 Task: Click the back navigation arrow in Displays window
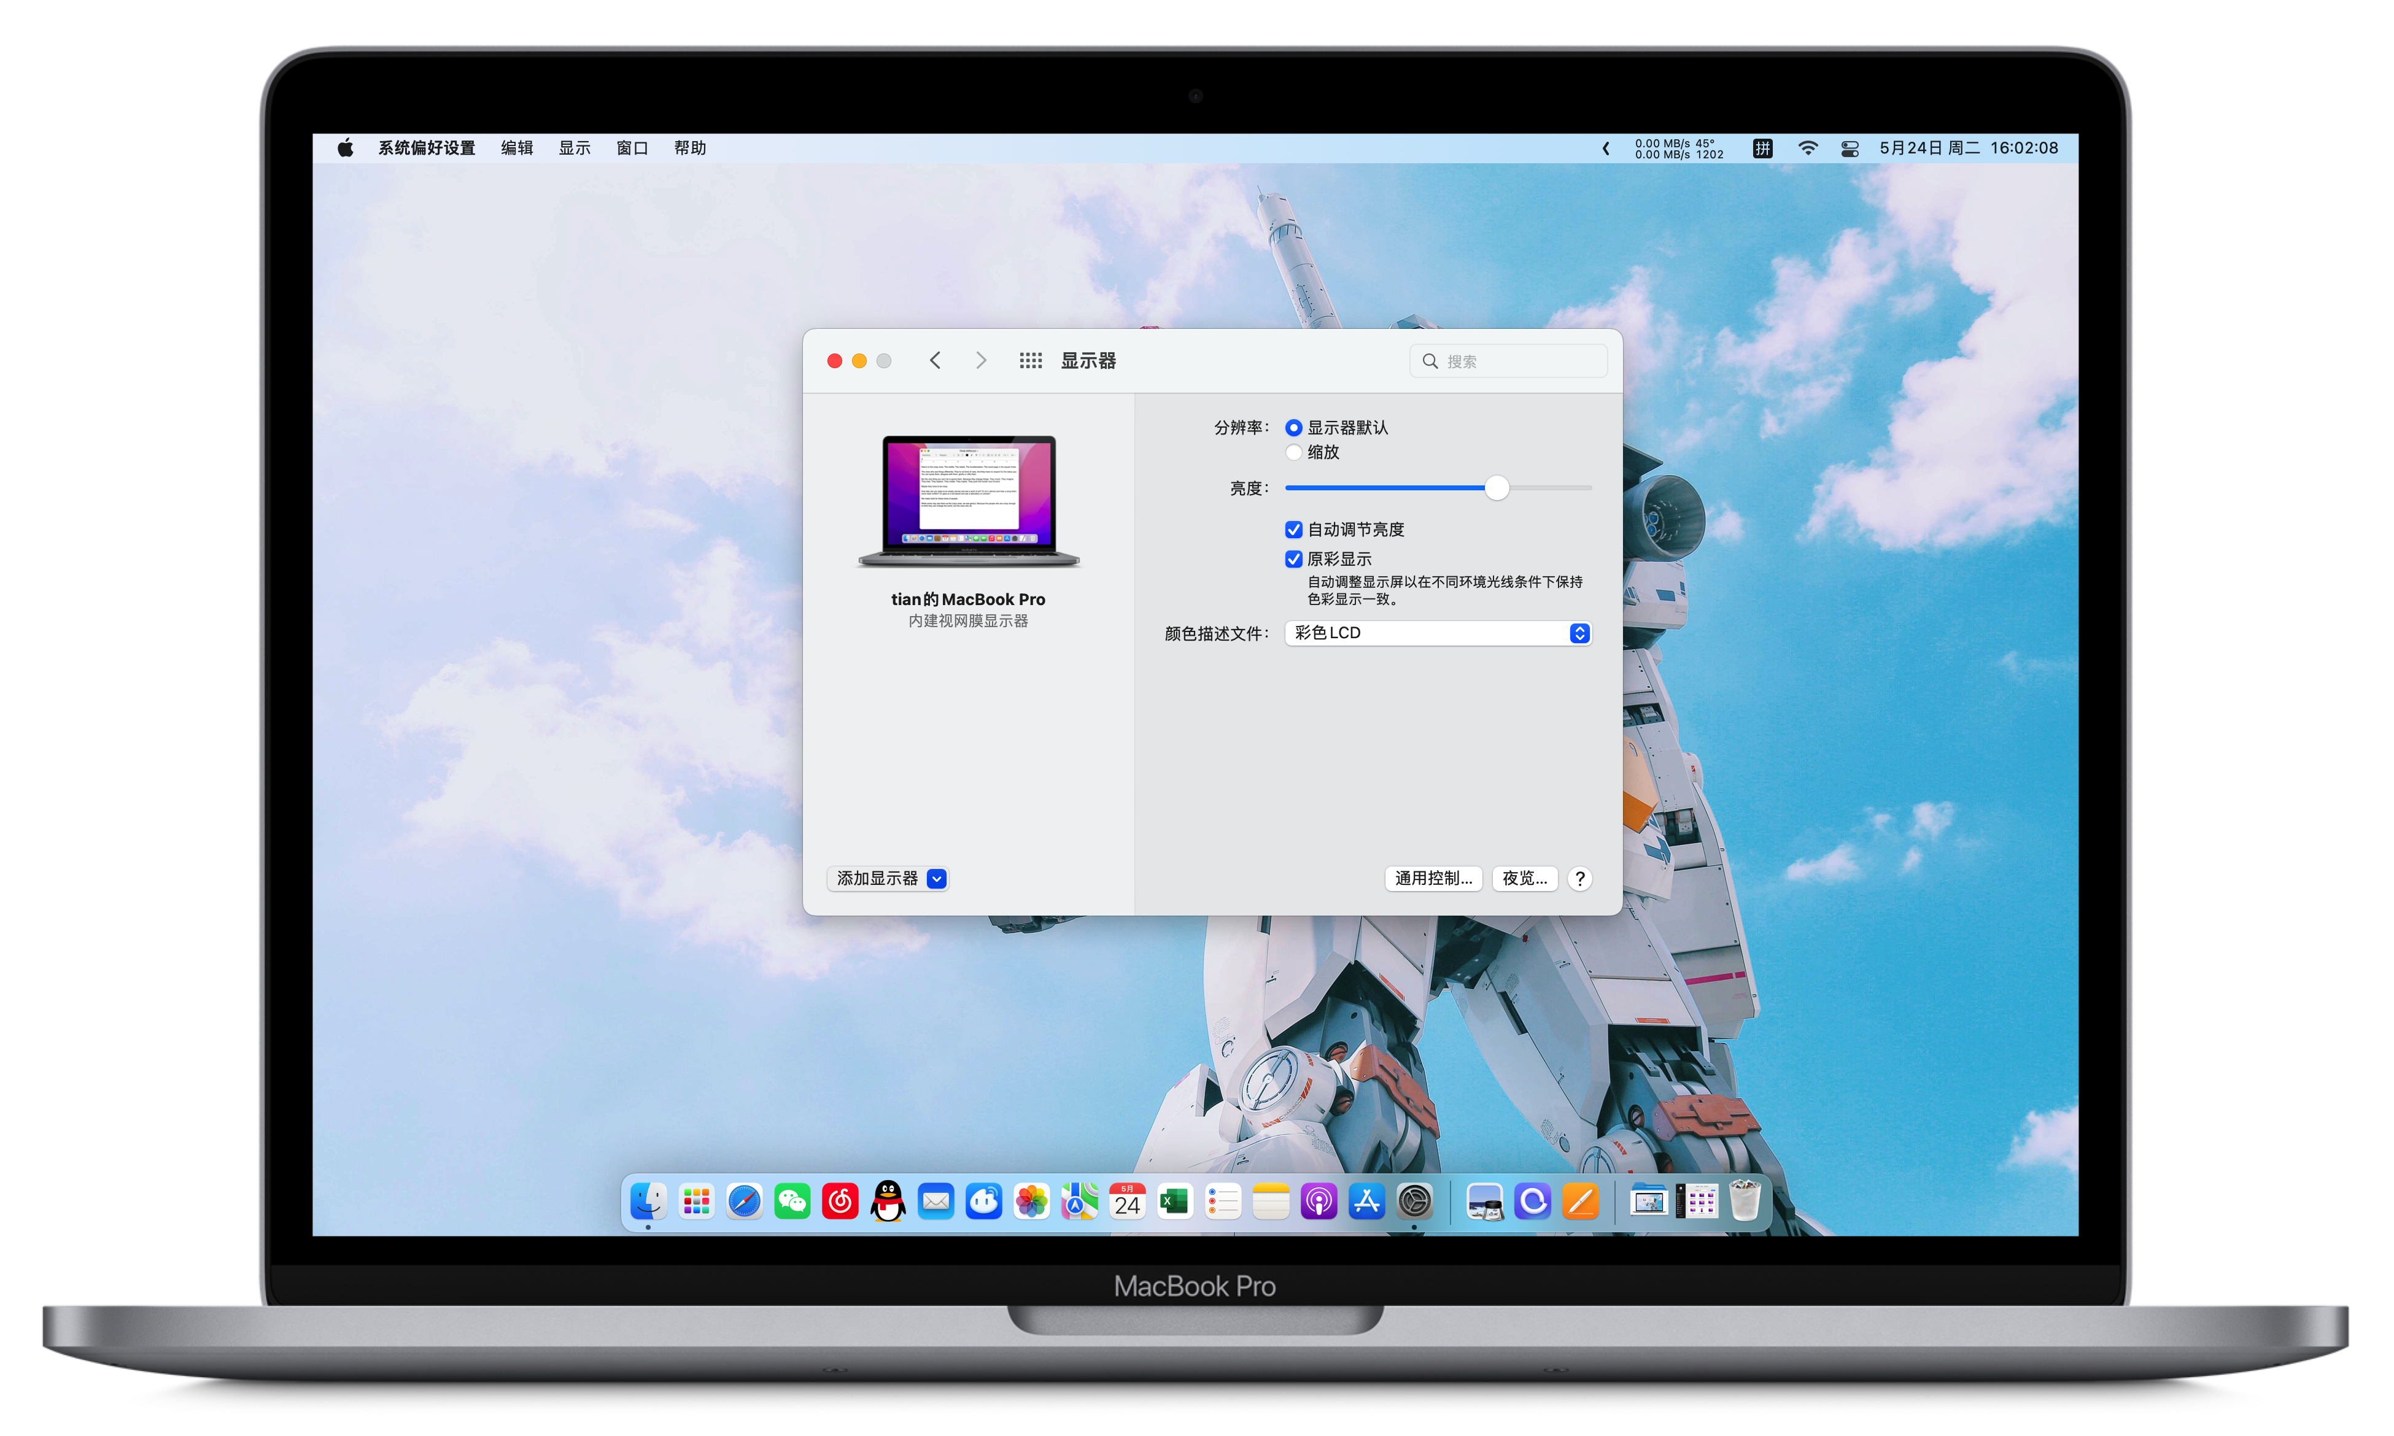(935, 360)
